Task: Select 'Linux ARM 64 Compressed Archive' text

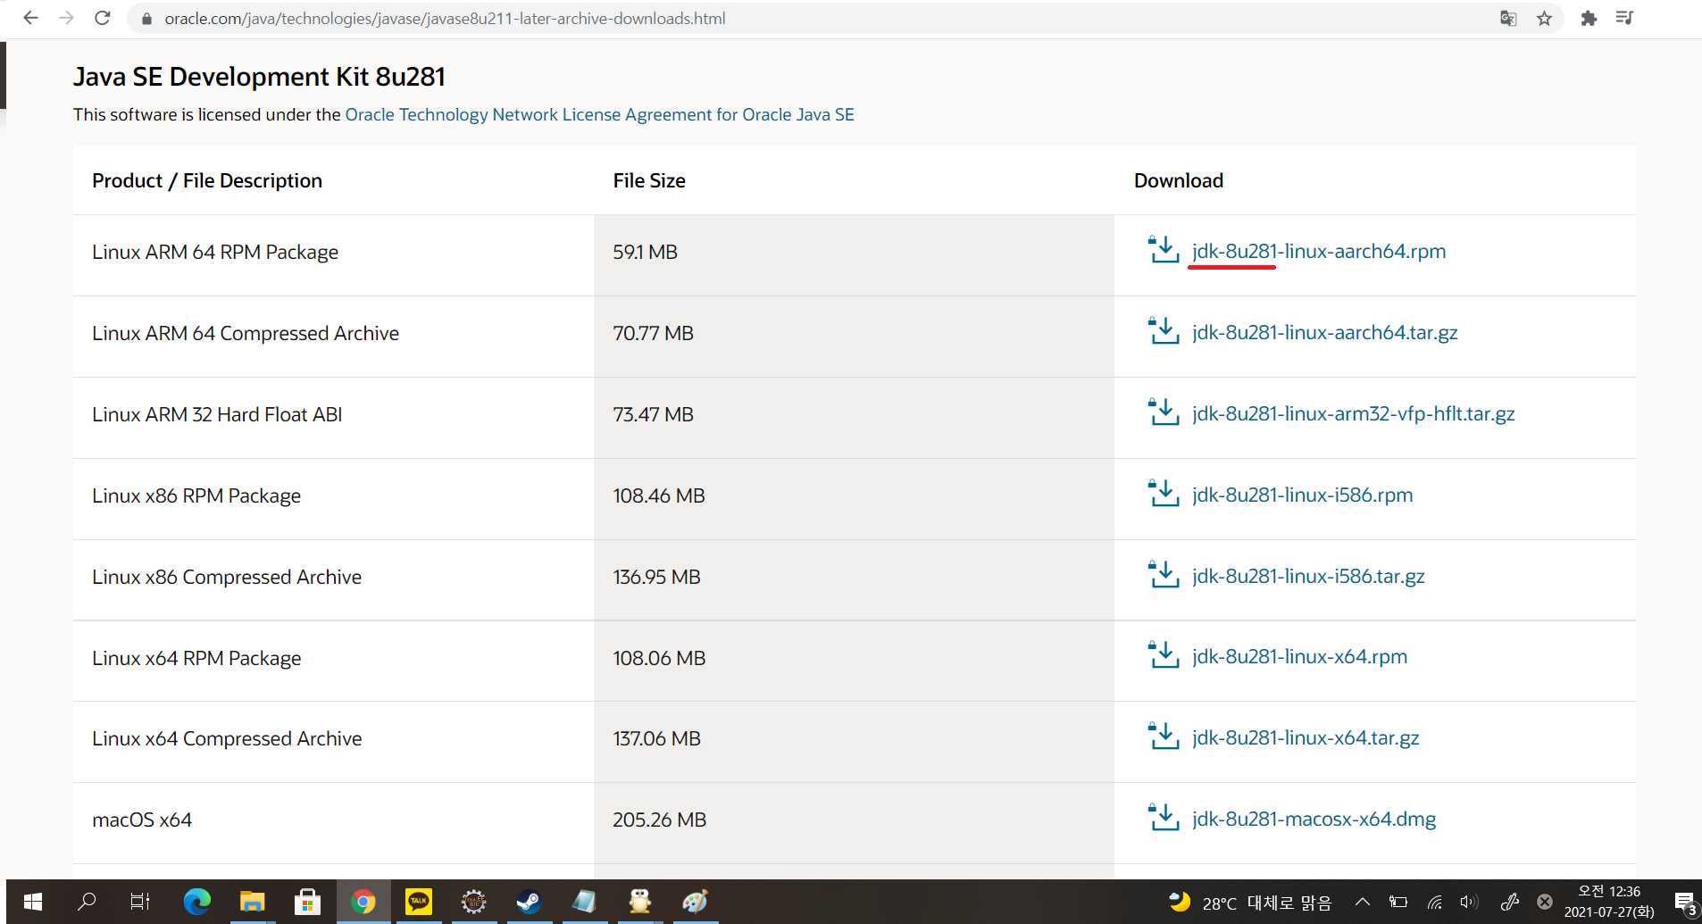Action: pos(246,334)
